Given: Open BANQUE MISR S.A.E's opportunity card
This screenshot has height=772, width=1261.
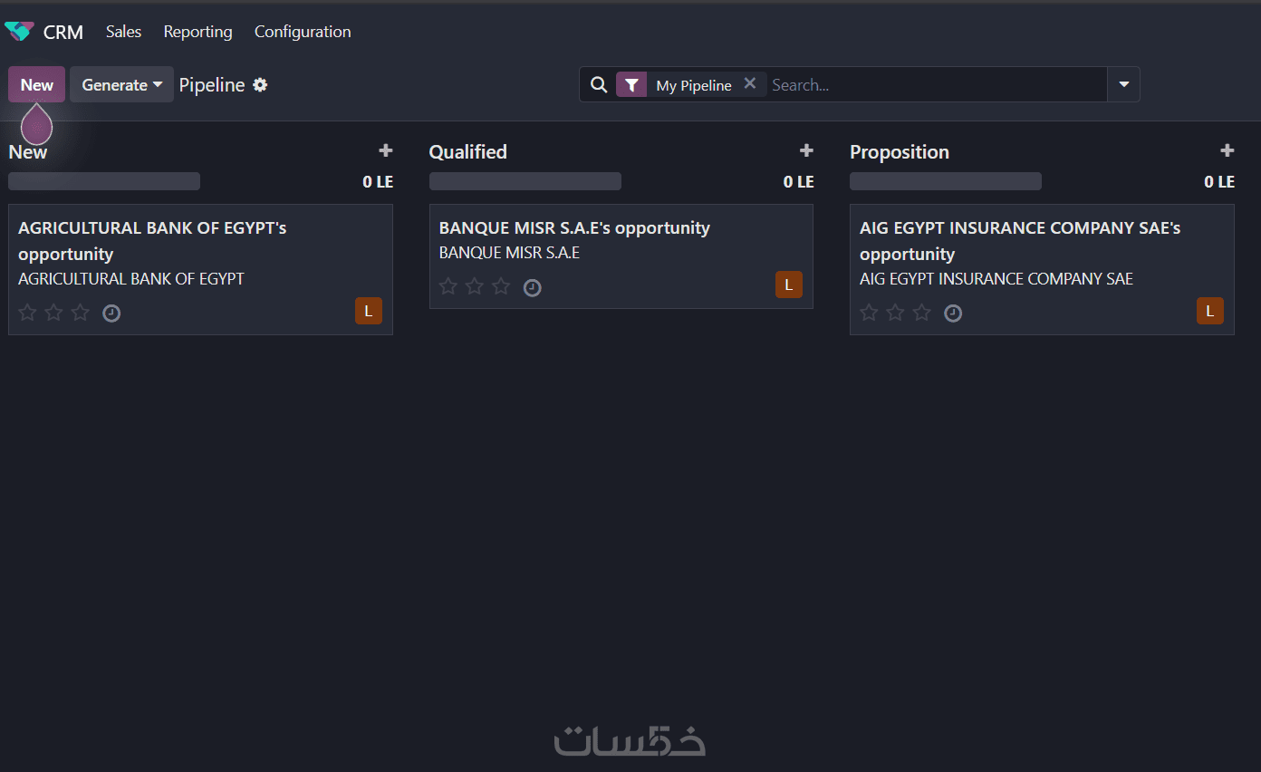Looking at the screenshot, I should (621, 256).
